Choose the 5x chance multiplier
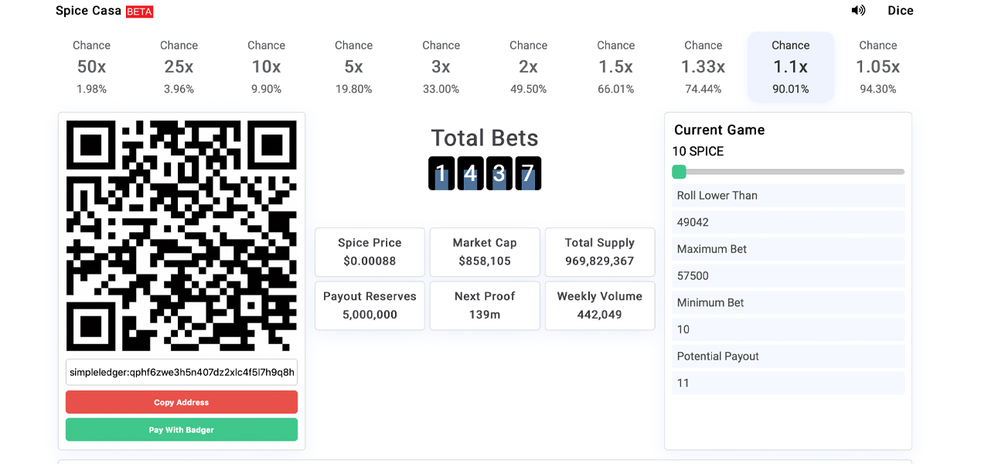1005x464 pixels. click(x=353, y=67)
